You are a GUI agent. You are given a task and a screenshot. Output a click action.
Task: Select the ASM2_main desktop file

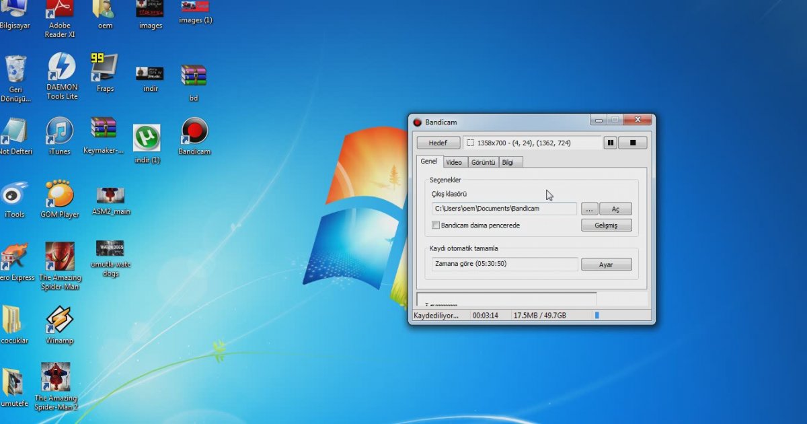click(x=111, y=202)
